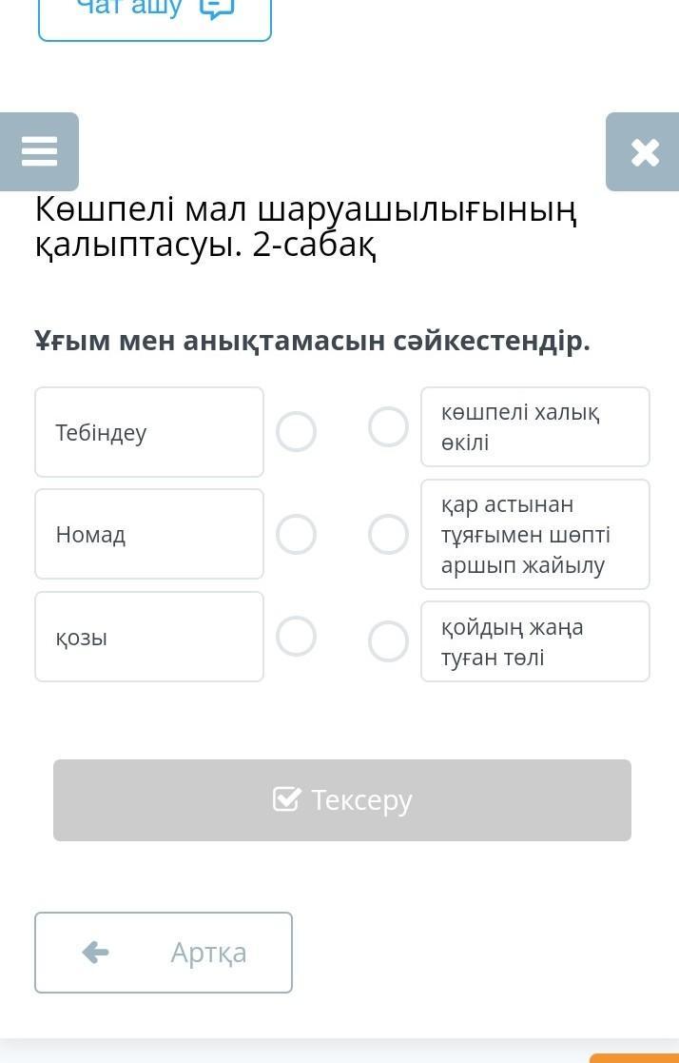Click the chat bubble icon
679x1063 pixels.
(218, 9)
